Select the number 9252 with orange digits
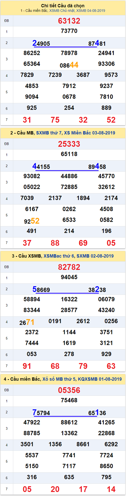Screen dimensions: 126x496 32,221
